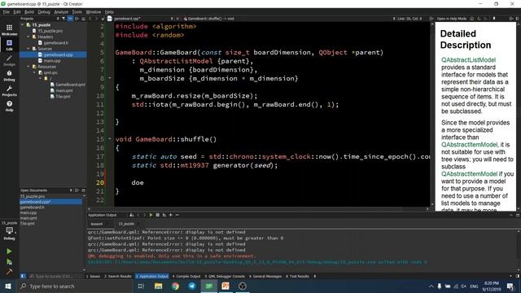The width and height of the screenshot is (521, 293).
Task: Zoom in Application Output text
Action: coord(171,215)
